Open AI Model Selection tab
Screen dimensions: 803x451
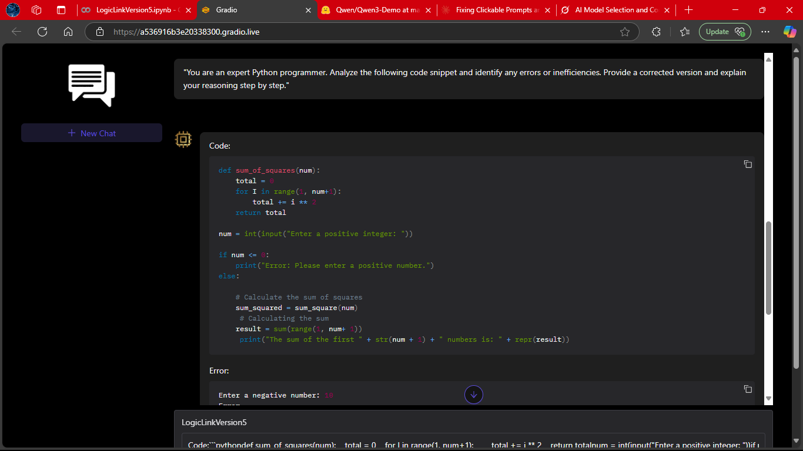coord(616,10)
